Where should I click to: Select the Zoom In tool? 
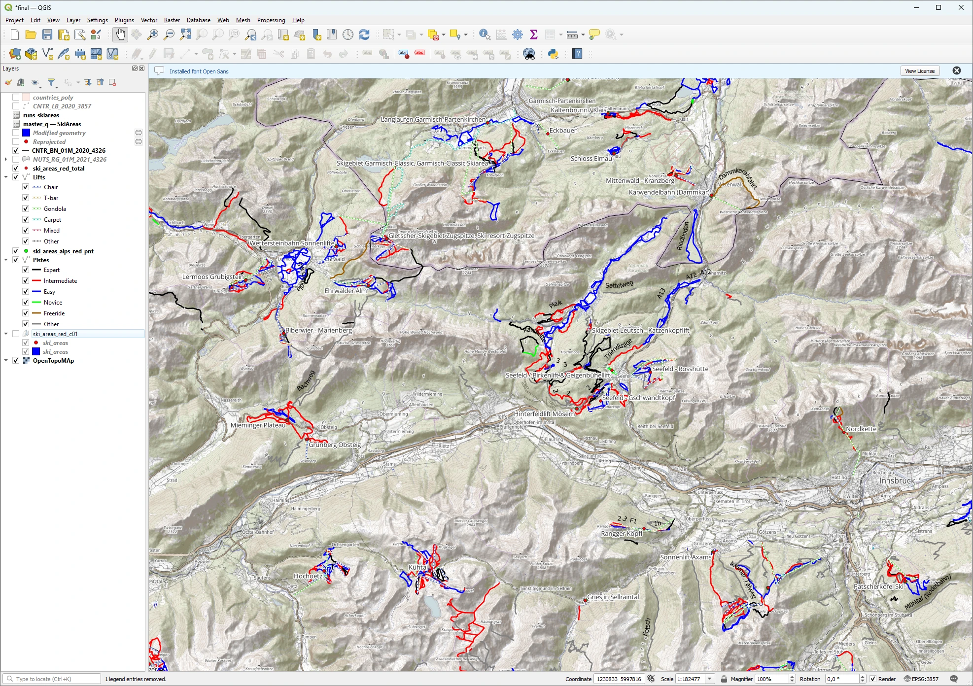[x=153, y=34]
